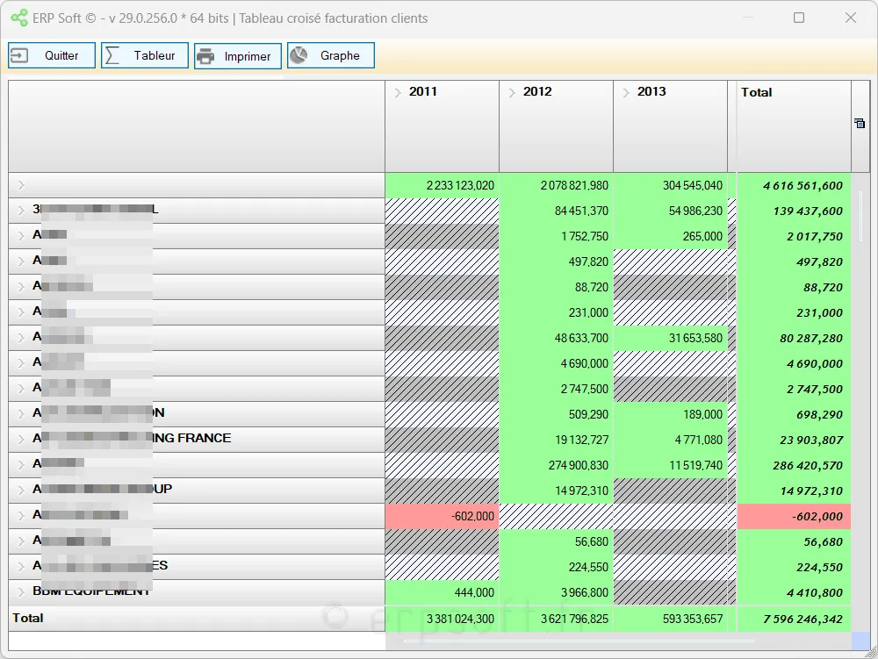Expand the 2011 year column

point(398,92)
